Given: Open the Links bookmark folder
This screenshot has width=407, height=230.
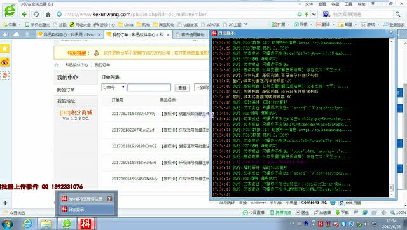Looking at the screenshot, I should click(x=126, y=25).
